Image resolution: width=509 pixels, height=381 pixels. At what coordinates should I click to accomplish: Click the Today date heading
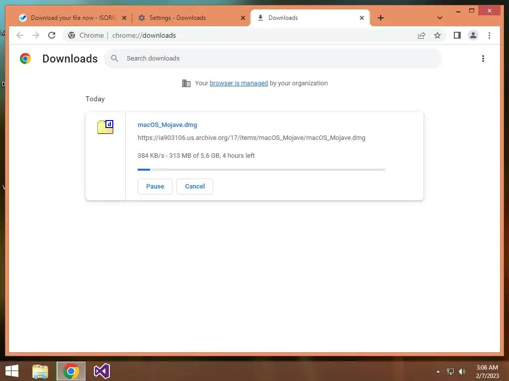(95, 99)
